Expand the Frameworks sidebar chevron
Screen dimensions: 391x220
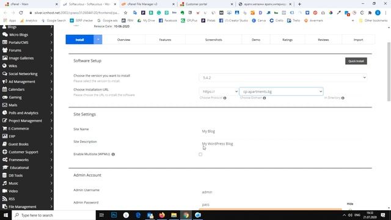pos(51,159)
